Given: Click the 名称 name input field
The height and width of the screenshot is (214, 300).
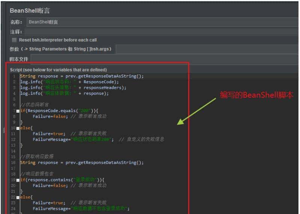Looking at the screenshot, I should pos(162,22).
